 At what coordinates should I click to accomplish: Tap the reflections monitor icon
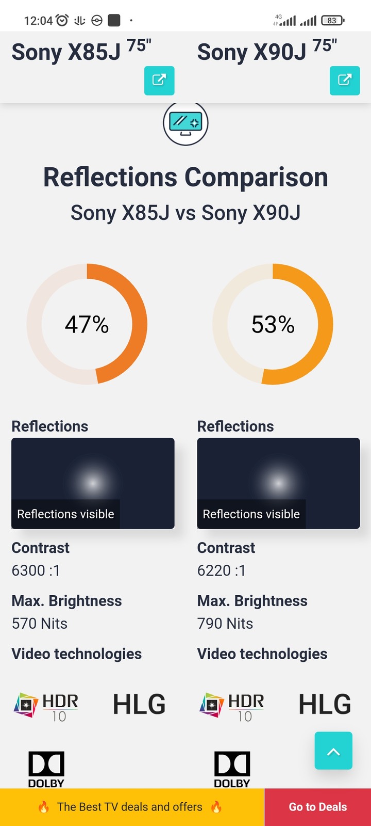(185, 123)
